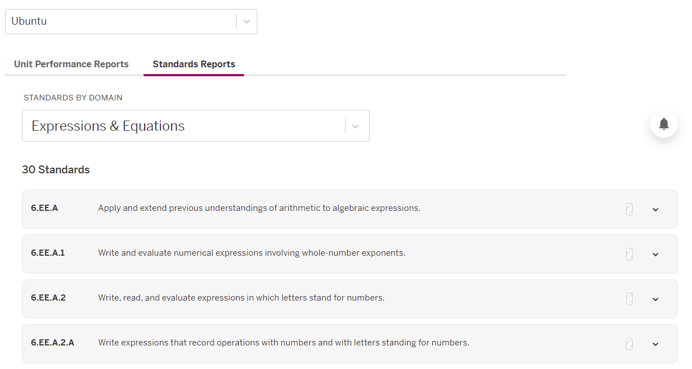Expand the 6.EE.A.1 standard chevron

coord(655,255)
